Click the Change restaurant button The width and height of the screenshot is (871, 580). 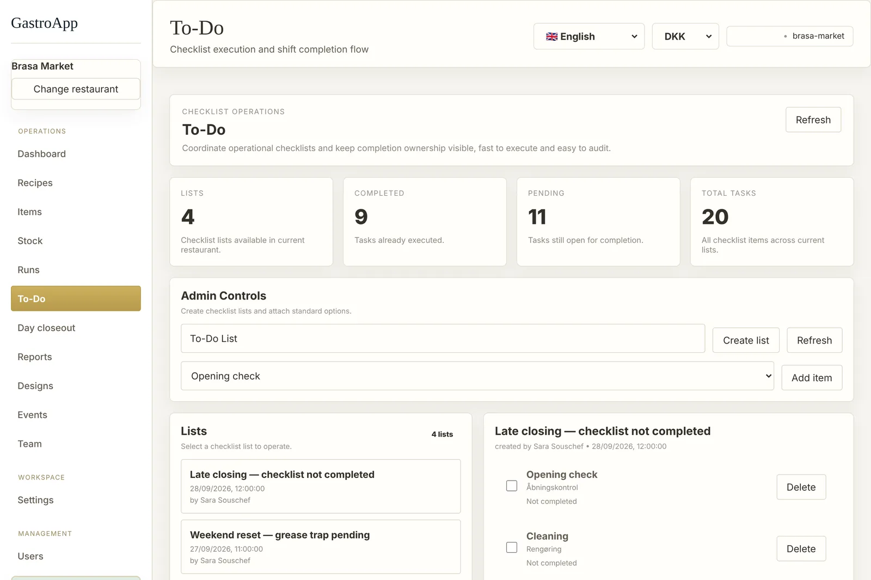point(76,89)
